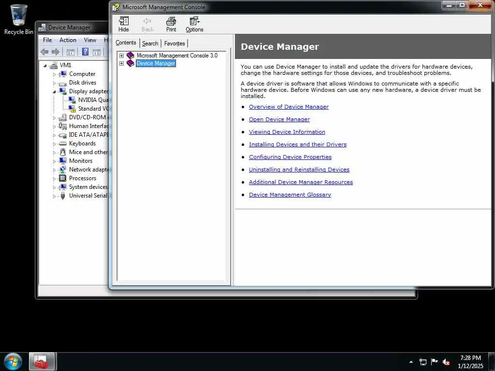Click the Disk drives category icon
The image size is (495, 371).
tap(62, 83)
